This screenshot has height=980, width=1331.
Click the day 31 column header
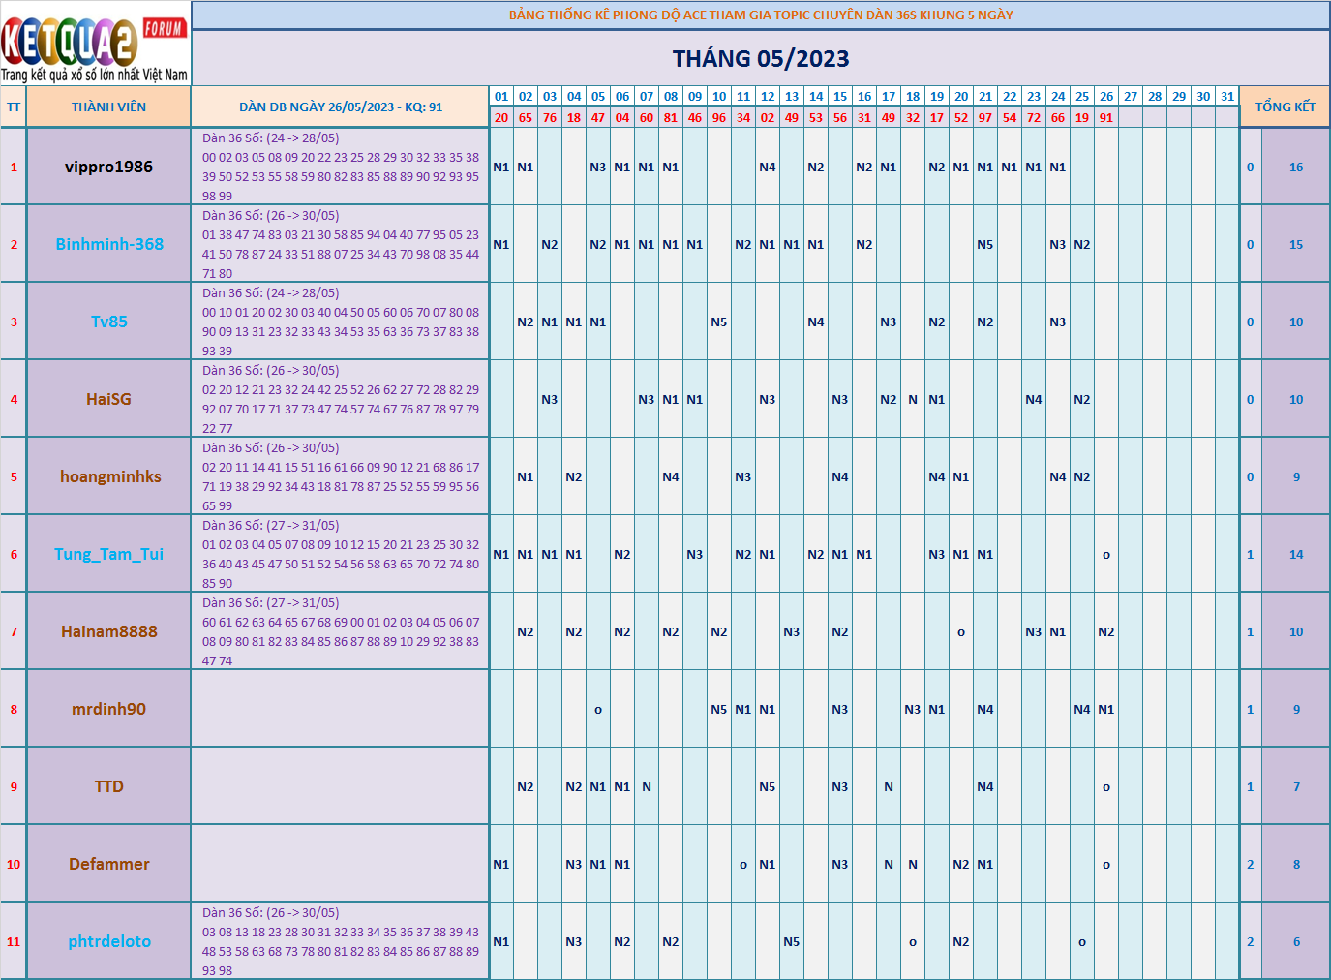tap(1227, 97)
